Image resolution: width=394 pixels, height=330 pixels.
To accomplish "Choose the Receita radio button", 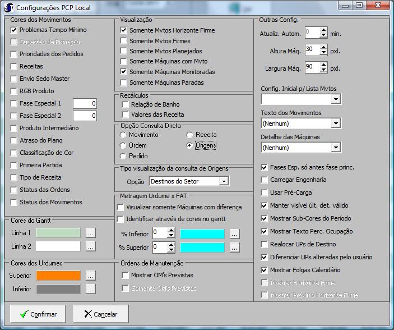I will [190, 135].
